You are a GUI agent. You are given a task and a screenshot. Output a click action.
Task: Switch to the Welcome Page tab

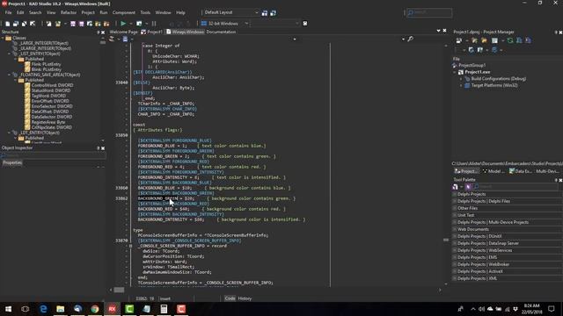coord(123,32)
